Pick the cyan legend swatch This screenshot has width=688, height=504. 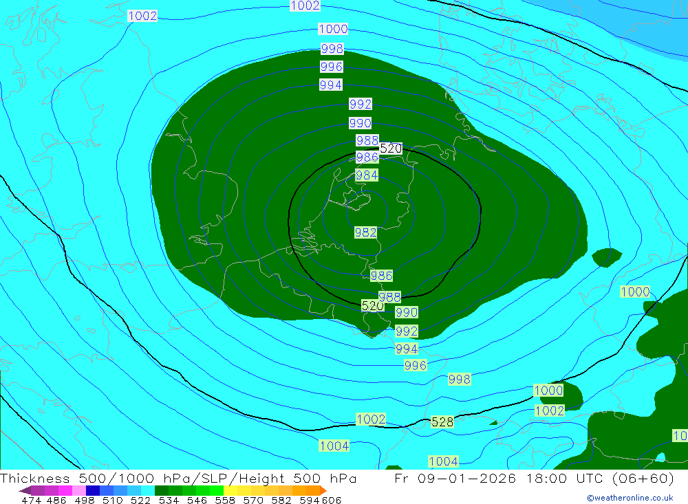coord(148,490)
